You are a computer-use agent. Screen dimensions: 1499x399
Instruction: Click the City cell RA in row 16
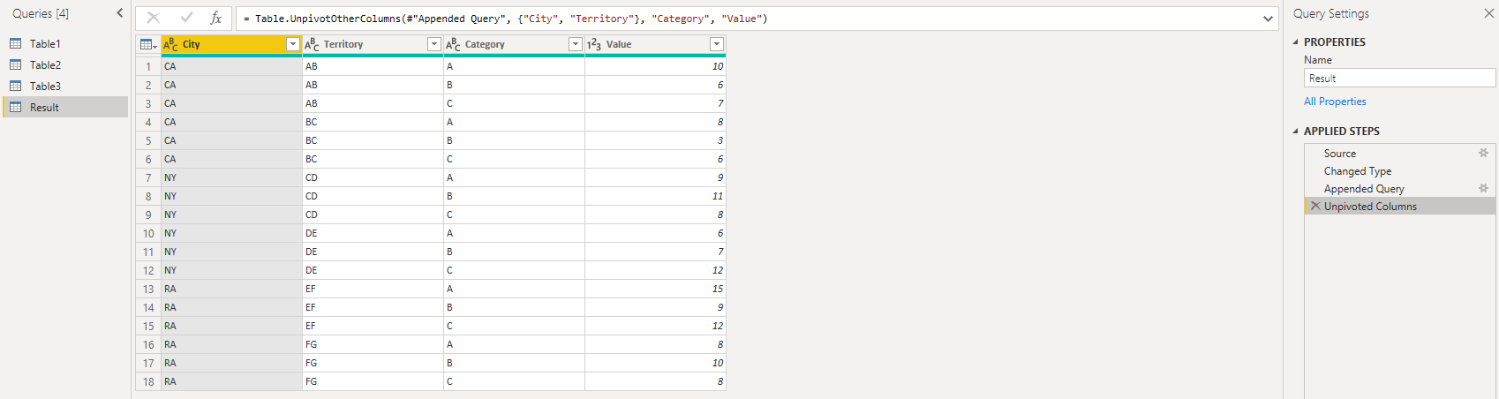tap(231, 344)
